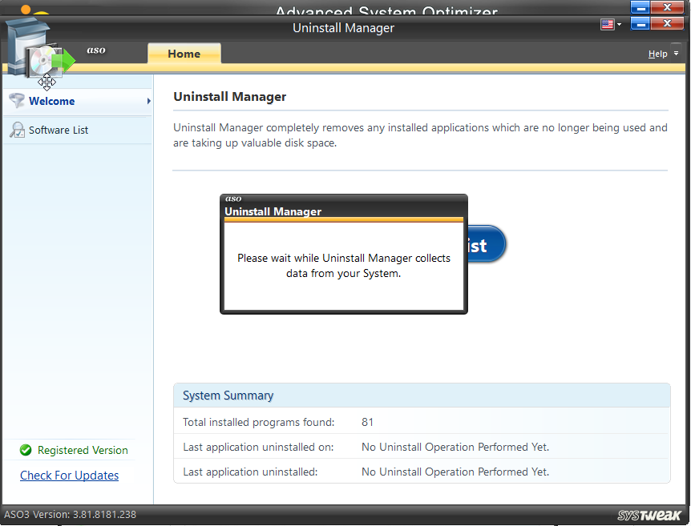Minimize the Uninstall Manager window
The height and width of the screenshot is (526, 691).
point(640,24)
